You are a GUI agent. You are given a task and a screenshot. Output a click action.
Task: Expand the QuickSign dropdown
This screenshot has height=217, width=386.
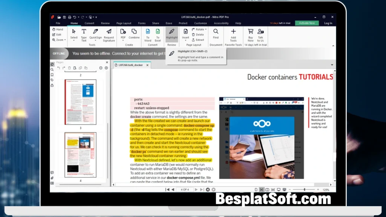point(95,40)
